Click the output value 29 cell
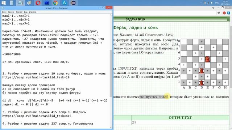Viewport: 232px width, 130px height. pyautogui.click(x=180, y=122)
